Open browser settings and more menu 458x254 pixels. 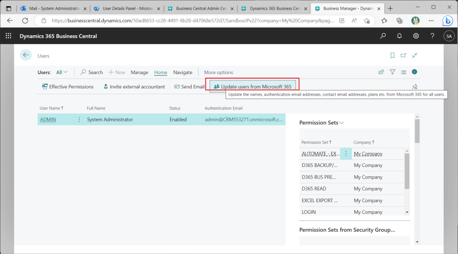tap(431, 21)
